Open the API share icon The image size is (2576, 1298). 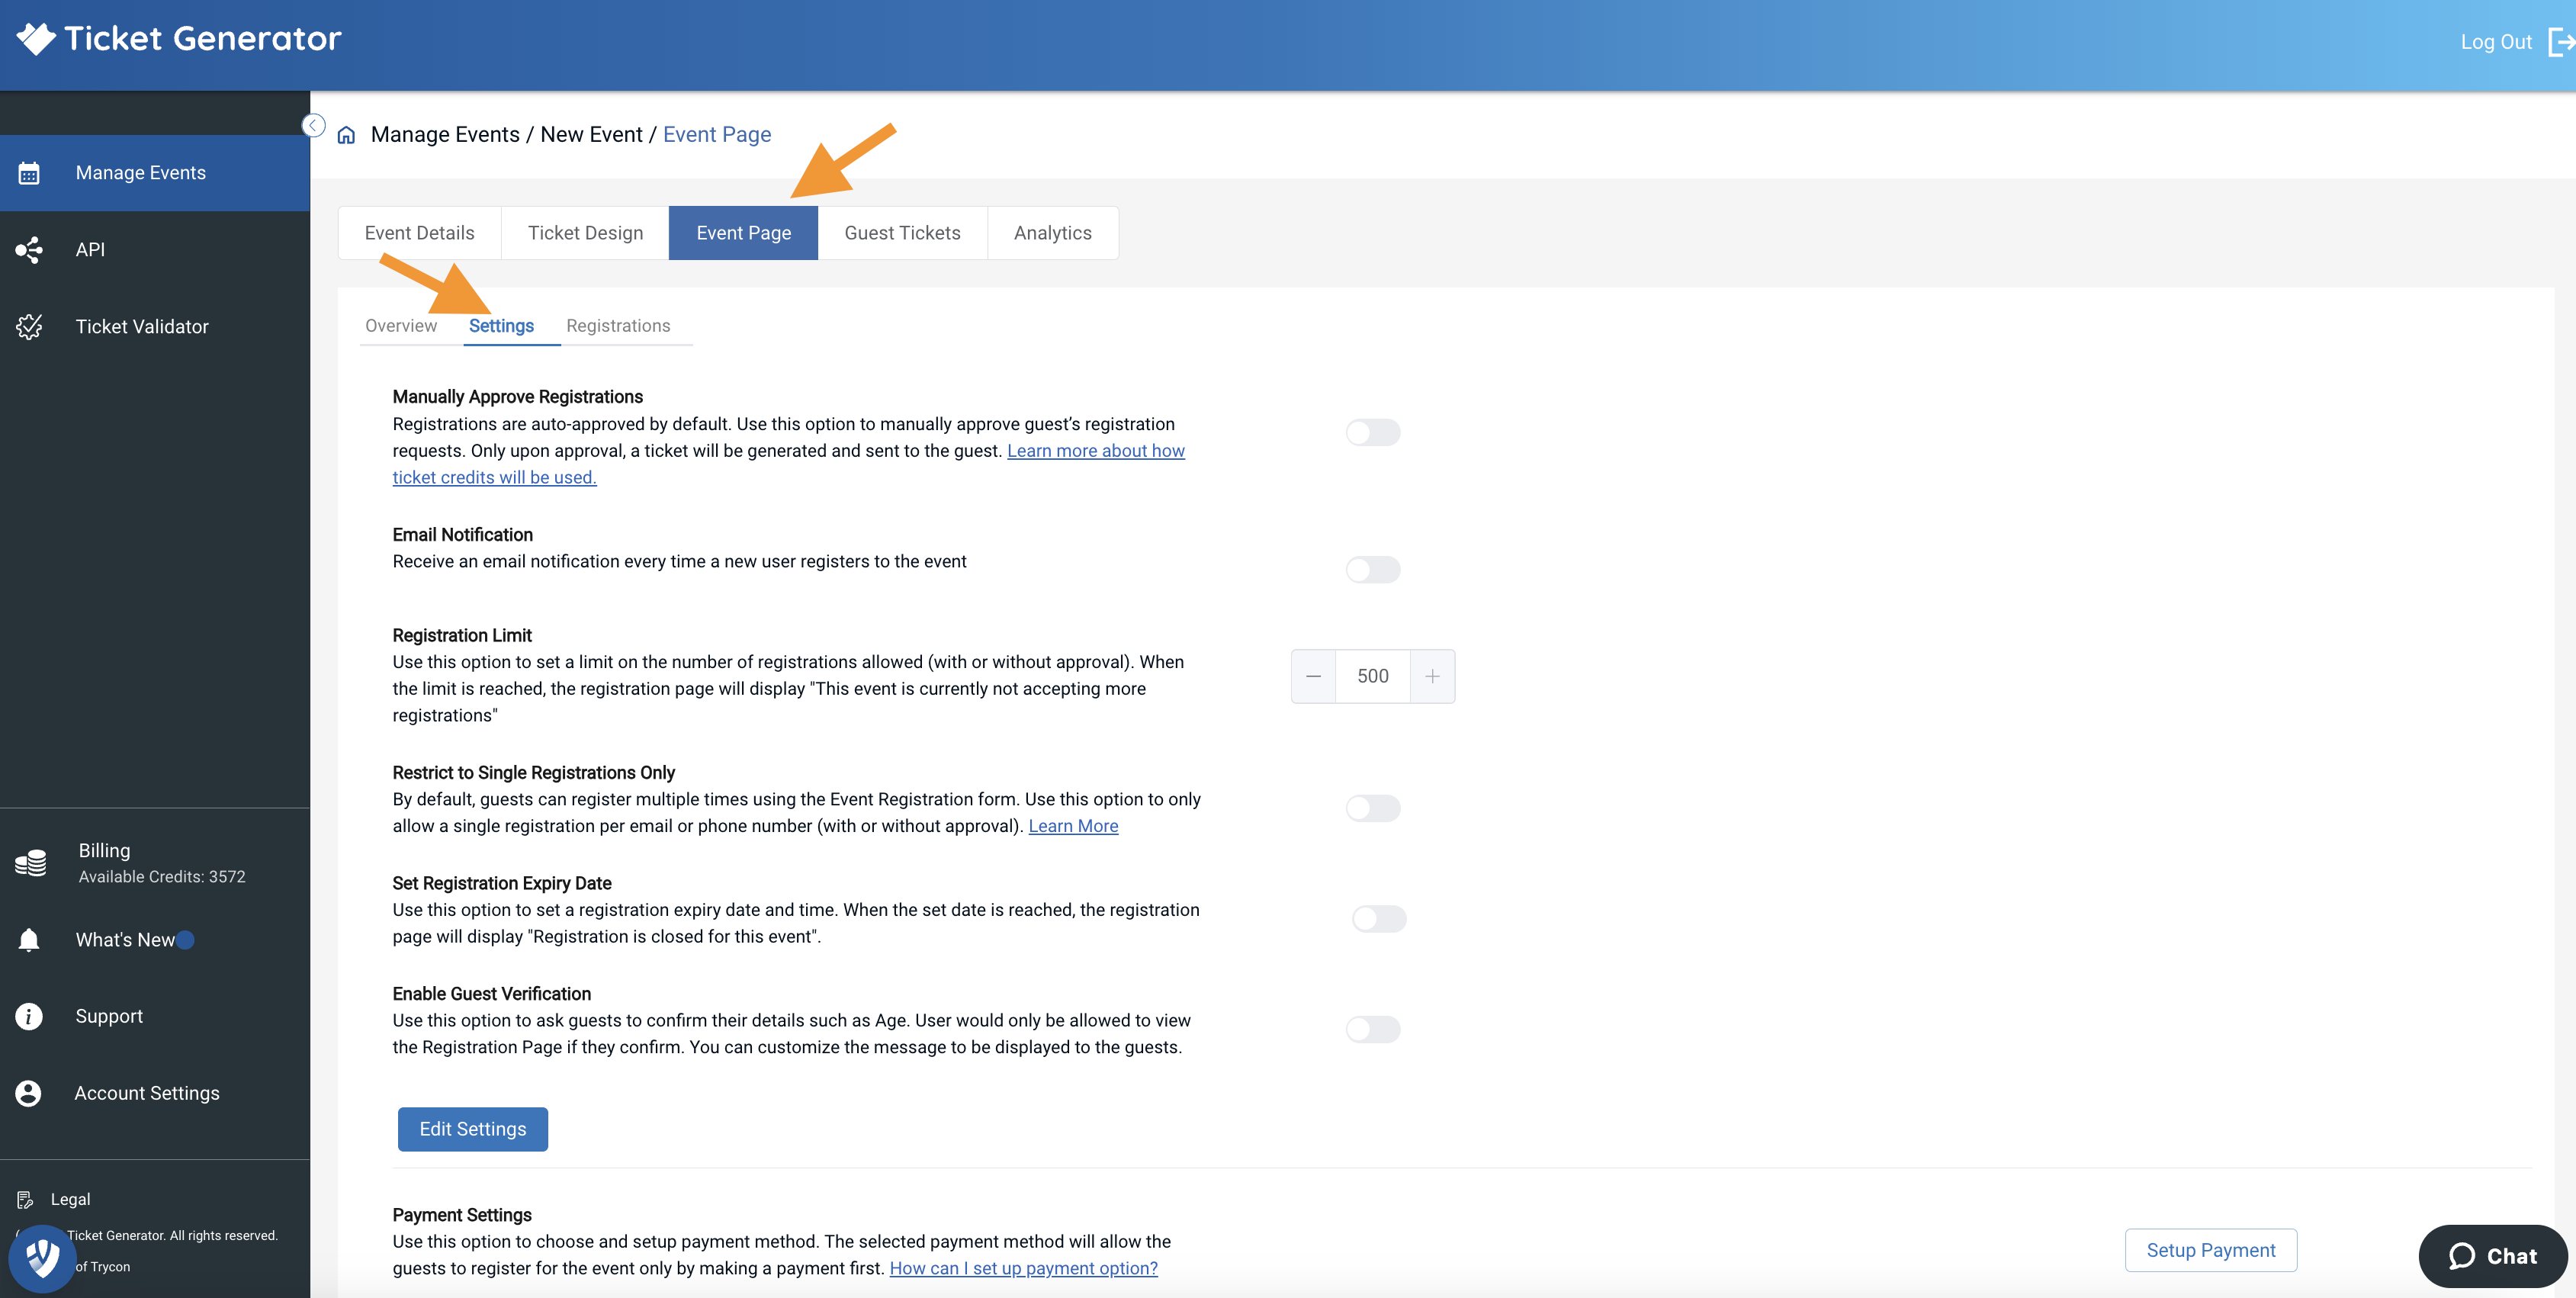[29, 250]
